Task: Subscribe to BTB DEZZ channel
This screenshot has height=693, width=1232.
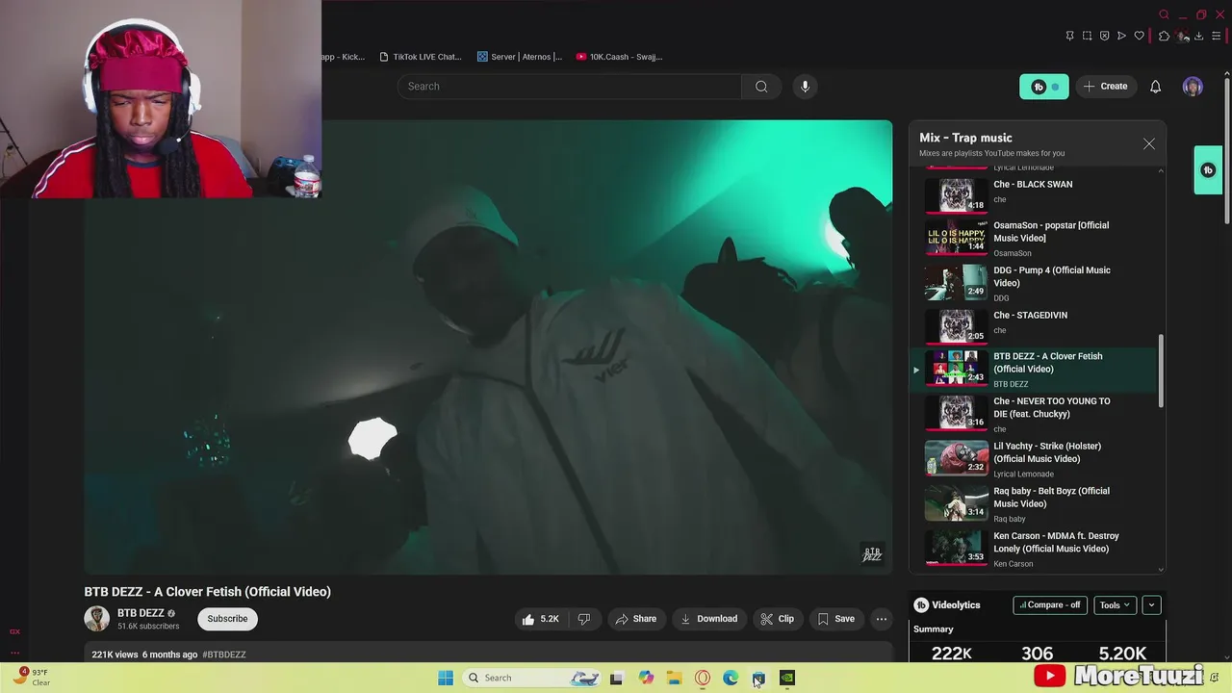Action: click(227, 619)
